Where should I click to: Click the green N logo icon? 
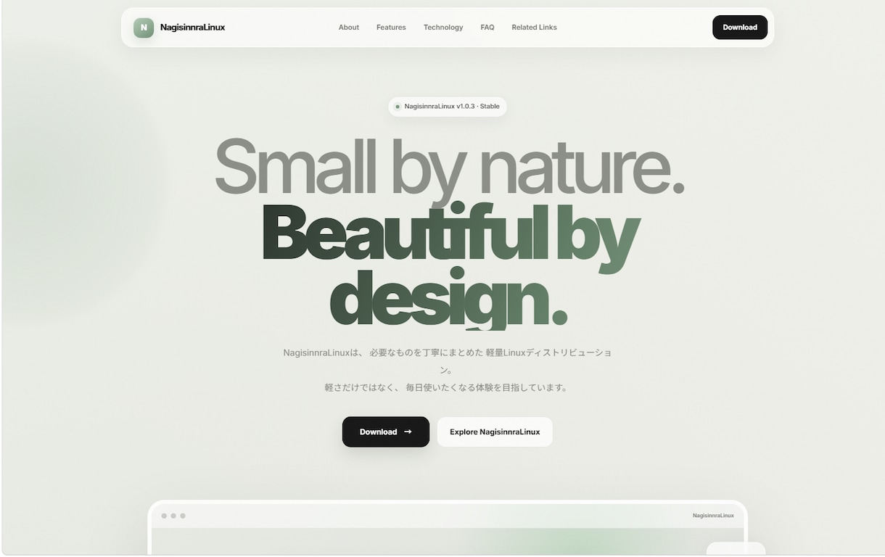144,28
